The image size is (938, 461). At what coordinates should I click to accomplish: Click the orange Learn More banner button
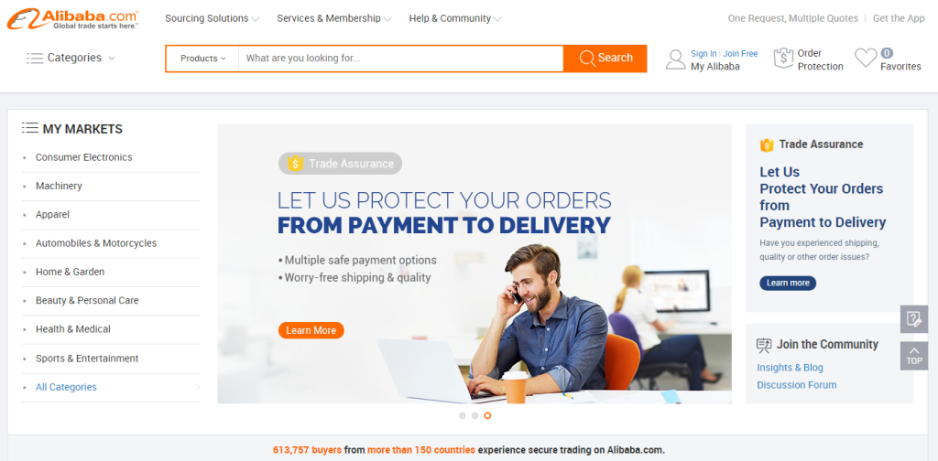point(311,330)
